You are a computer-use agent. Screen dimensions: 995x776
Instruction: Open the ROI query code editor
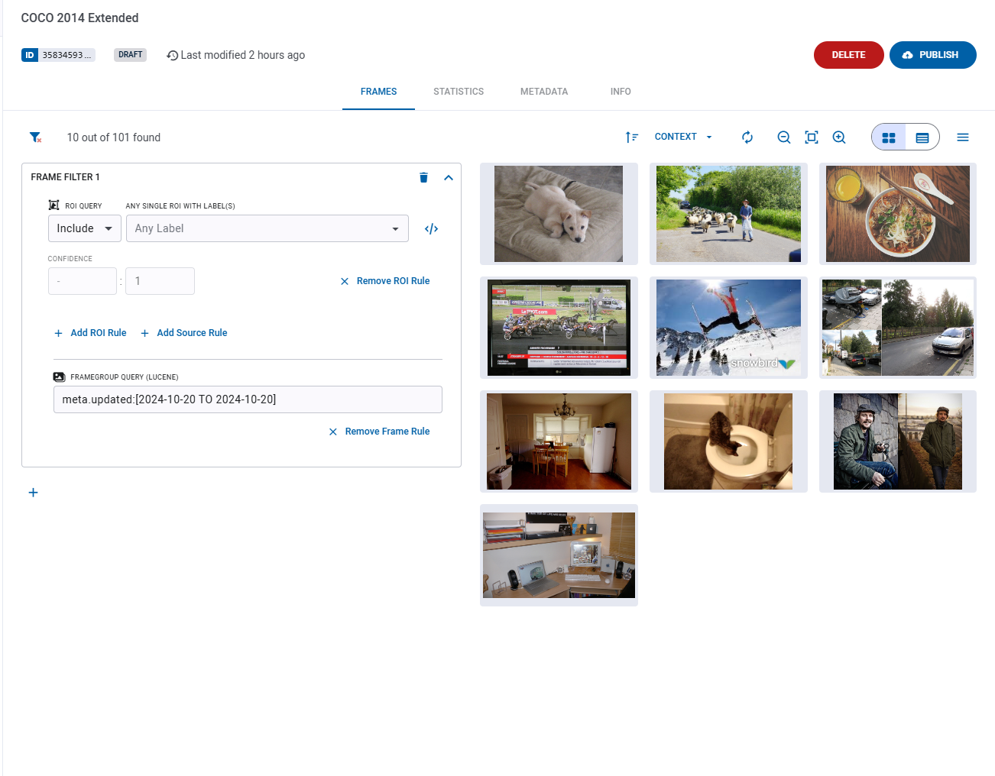(x=431, y=229)
